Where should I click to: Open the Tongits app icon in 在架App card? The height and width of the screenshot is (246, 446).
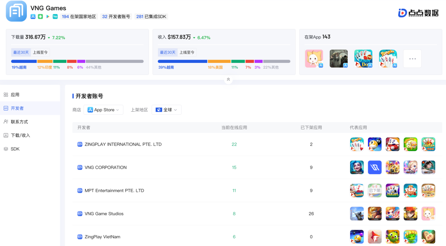tap(388, 59)
